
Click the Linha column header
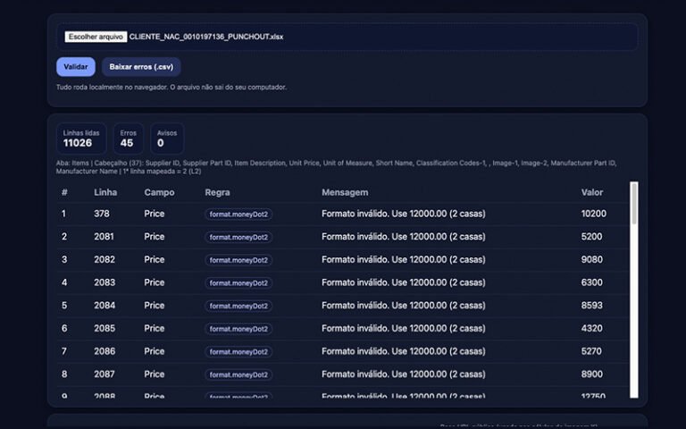[x=105, y=192]
